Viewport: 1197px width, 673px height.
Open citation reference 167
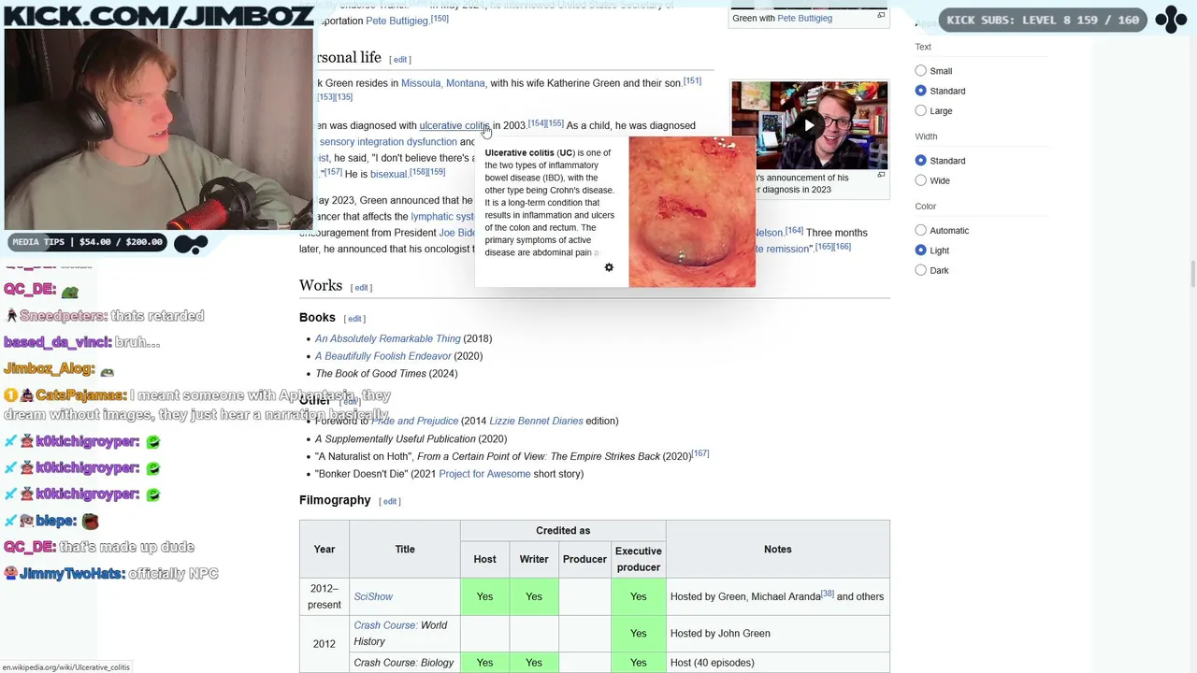(699, 453)
